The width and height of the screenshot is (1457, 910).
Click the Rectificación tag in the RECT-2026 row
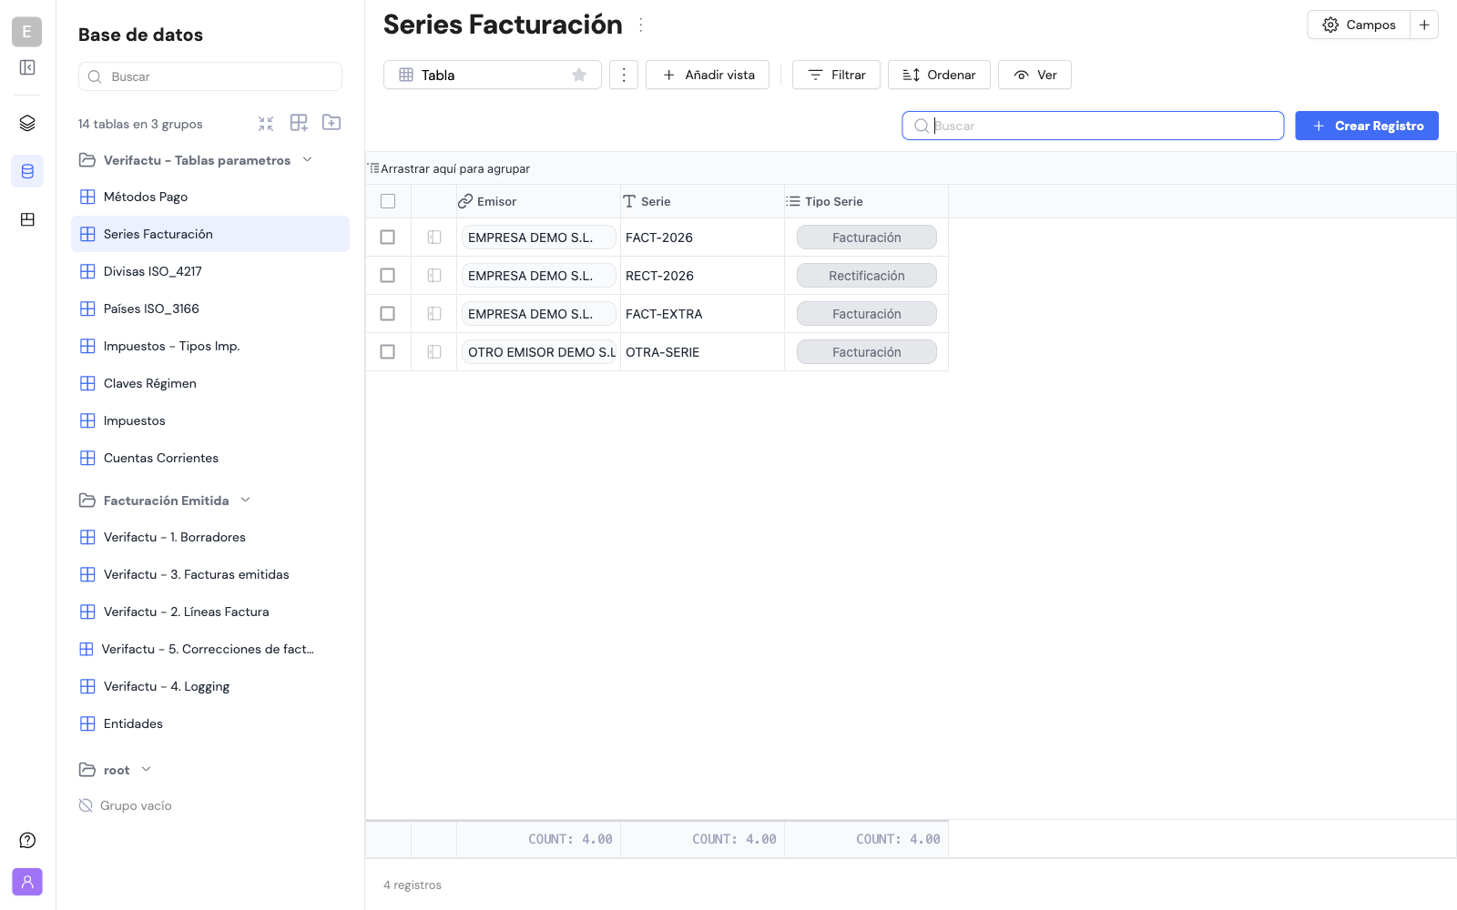point(867,276)
